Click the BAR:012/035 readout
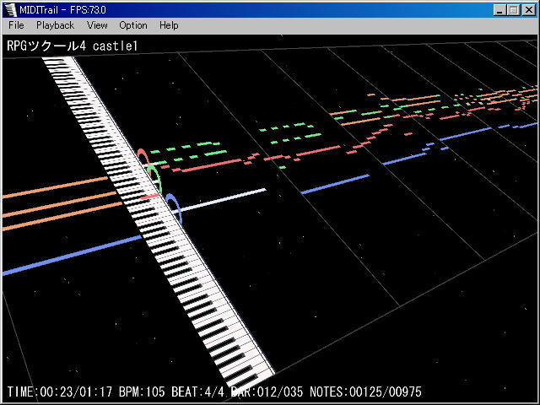This screenshot has height=405, width=540. click(x=267, y=391)
